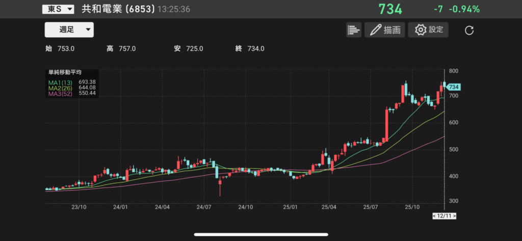The height and width of the screenshot is (241, 522).
Task: Expand the 東S market dropdown
Action: [x=58, y=9]
